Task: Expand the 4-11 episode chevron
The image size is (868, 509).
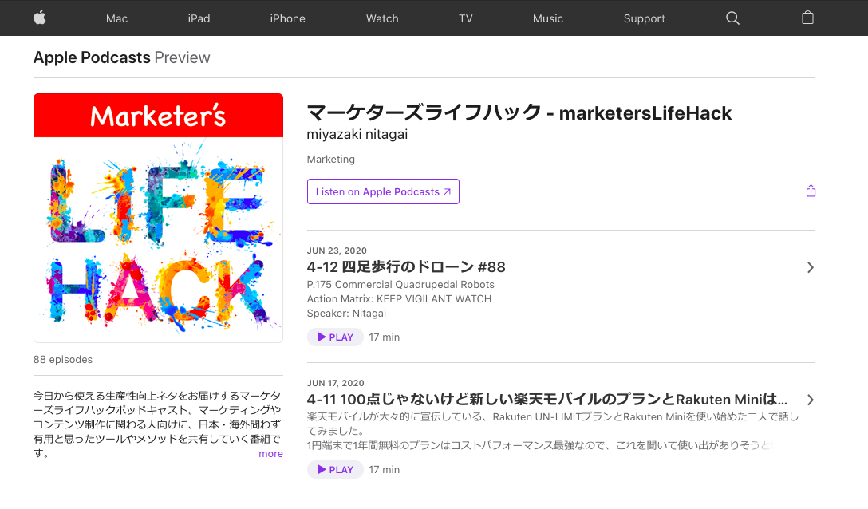Action: (x=810, y=400)
